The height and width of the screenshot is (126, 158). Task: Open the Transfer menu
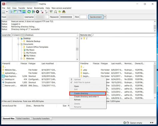22,8
